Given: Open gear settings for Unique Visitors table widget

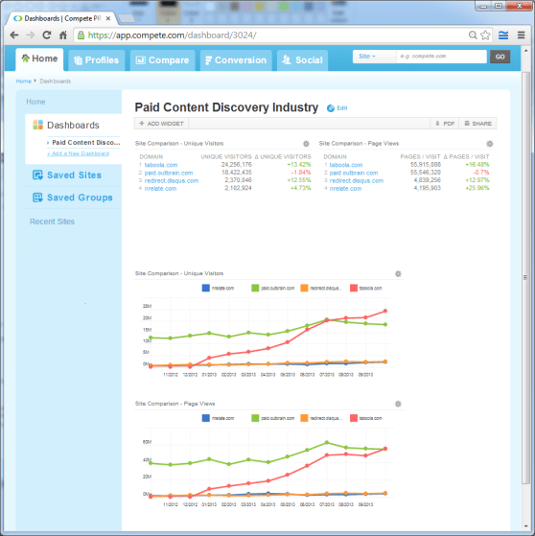Looking at the screenshot, I should click(306, 144).
